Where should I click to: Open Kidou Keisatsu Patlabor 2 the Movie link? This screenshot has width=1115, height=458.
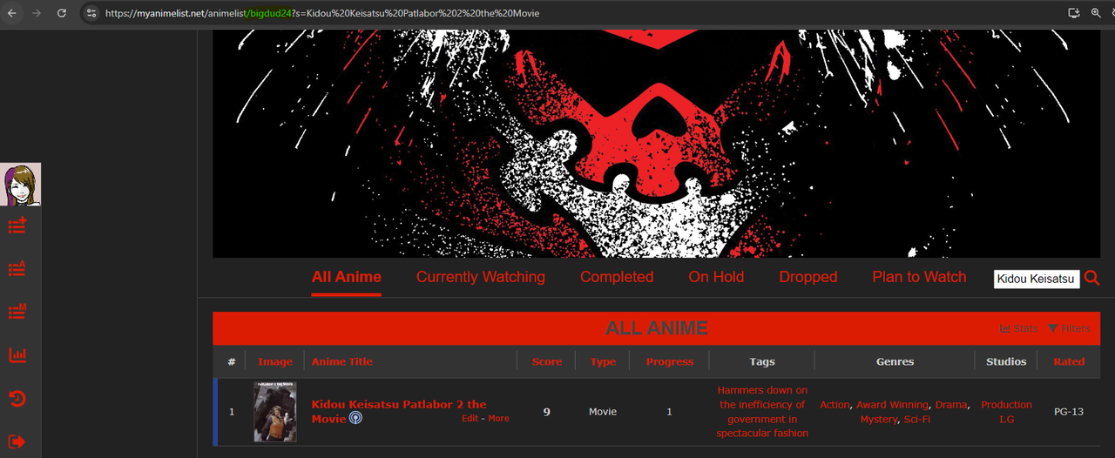(399, 411)
